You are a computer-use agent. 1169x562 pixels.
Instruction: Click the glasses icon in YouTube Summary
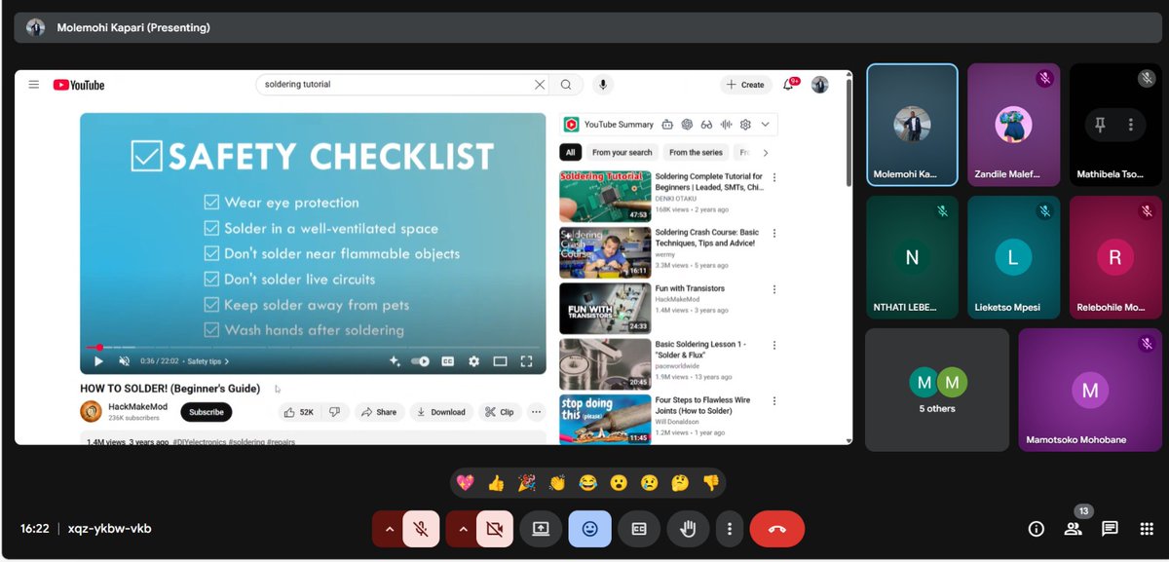[x=707, y=125]
